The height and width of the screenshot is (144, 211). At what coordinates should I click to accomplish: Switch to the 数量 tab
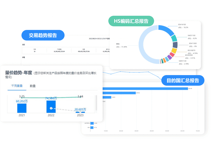pos(33,86)
